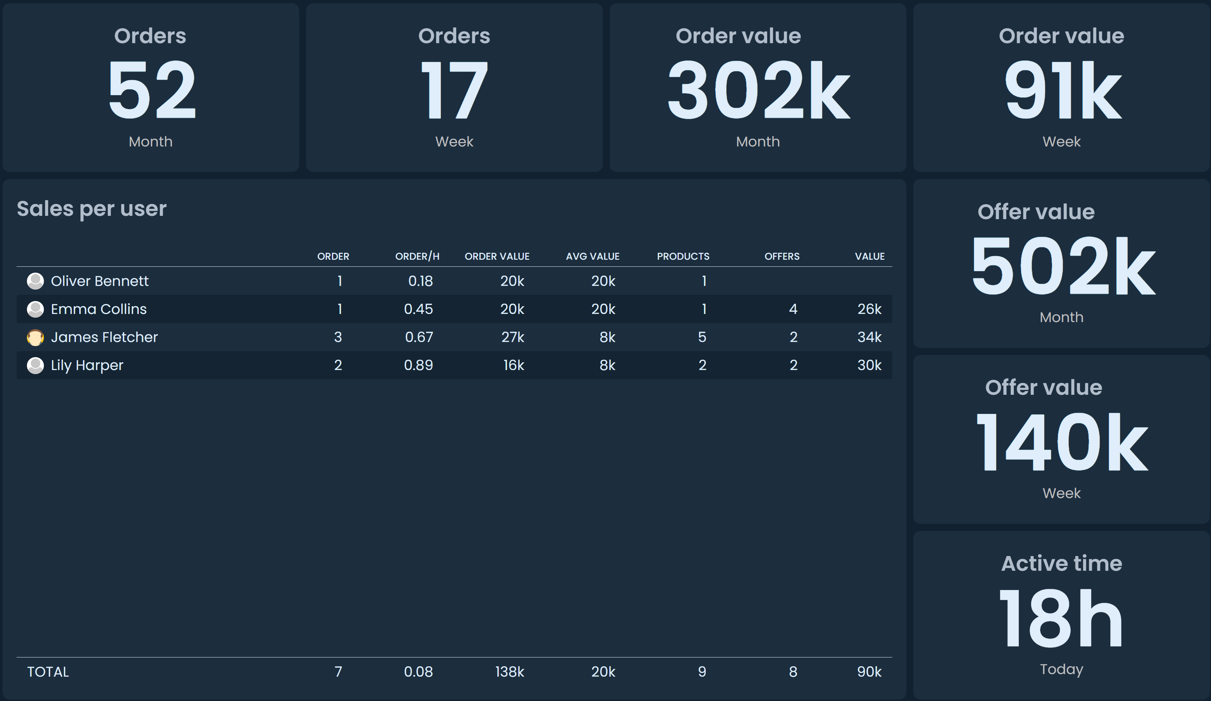
Task: Click the ORDER VALUE column header
Action: click(496, 256)
